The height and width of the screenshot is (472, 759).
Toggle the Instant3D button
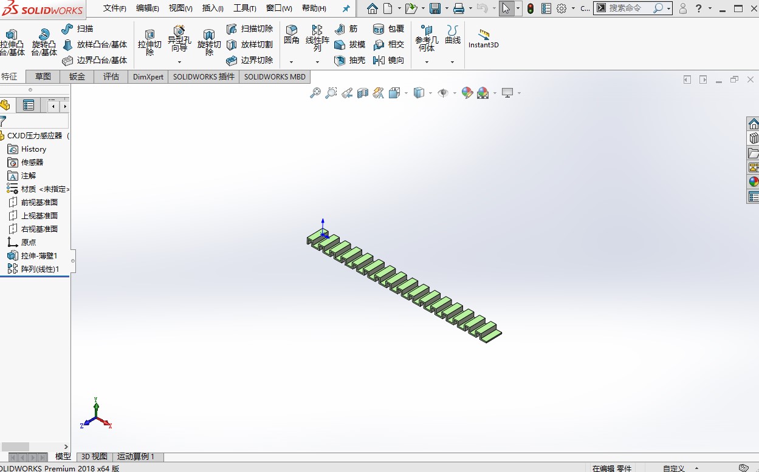click(484, 38)
